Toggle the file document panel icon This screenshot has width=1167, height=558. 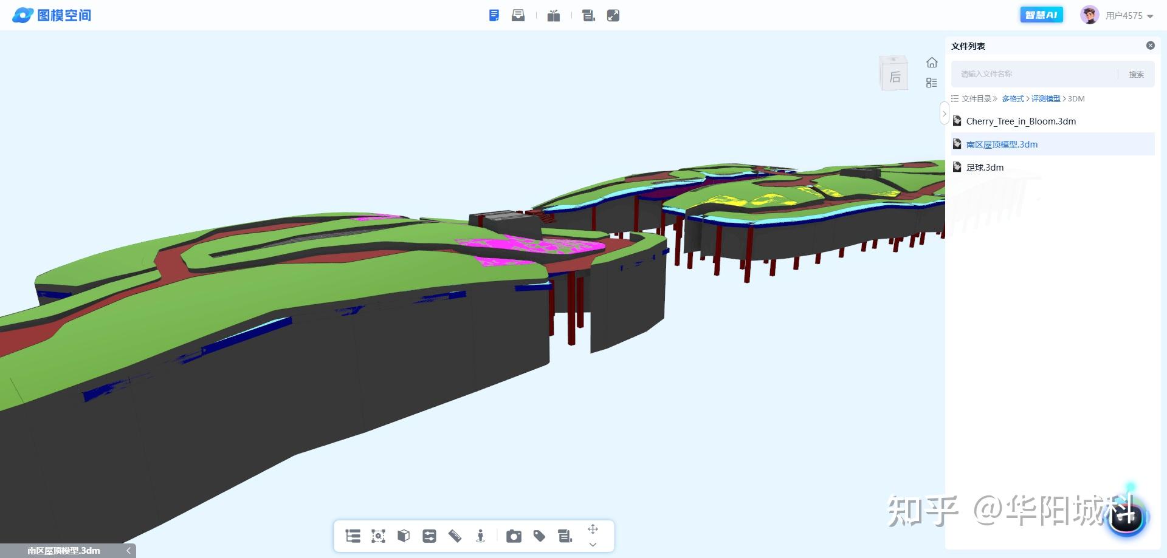click(x=494, y=16)
